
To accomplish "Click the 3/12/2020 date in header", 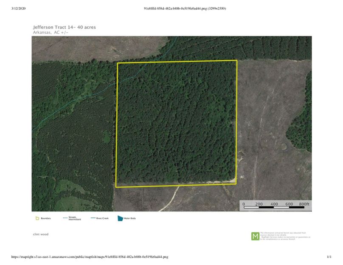I will click(19, 8).
